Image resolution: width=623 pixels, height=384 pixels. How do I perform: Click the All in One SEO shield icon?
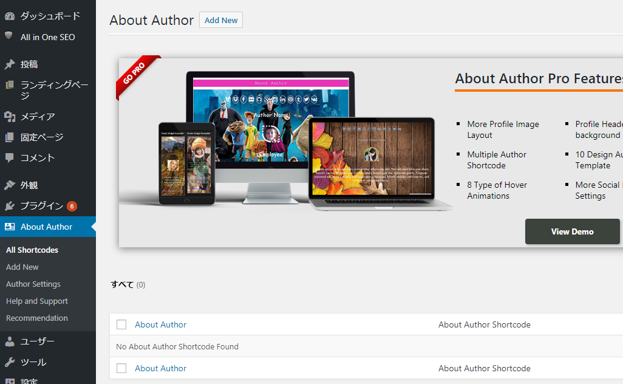[x=9, y=36]
